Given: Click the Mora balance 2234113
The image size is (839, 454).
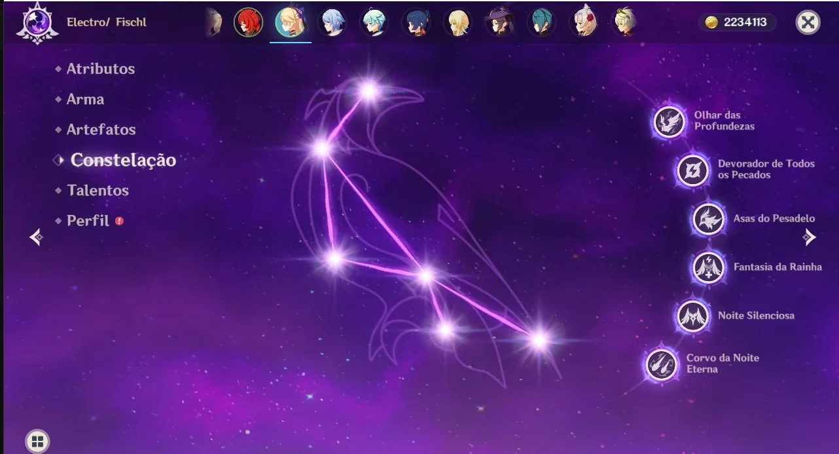Looking at the screenshot, I should pos(745,22).
